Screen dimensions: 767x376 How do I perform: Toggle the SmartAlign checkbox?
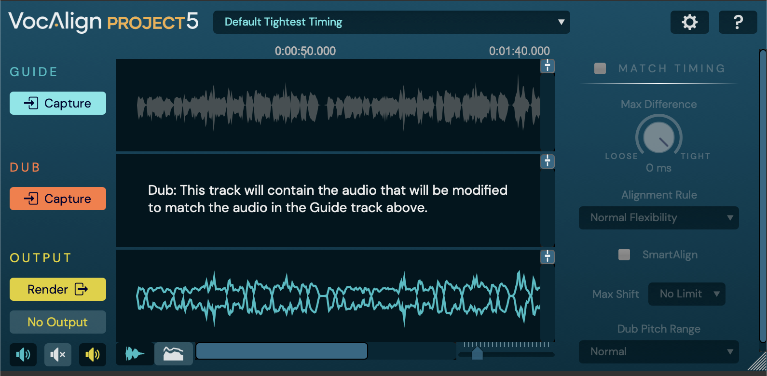[x=624, y=255]
